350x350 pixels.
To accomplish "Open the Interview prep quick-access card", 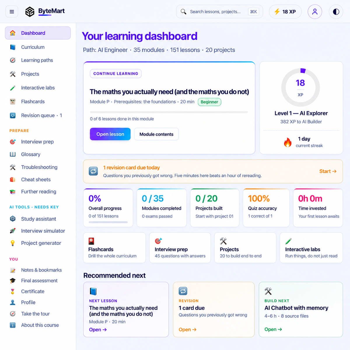I will pyautogui.click(x=180, y=248).
